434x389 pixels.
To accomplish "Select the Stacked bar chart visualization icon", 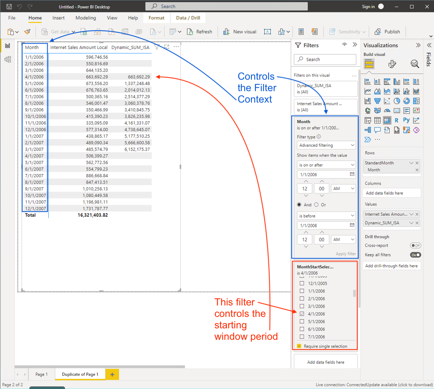I will click(368, 81).
